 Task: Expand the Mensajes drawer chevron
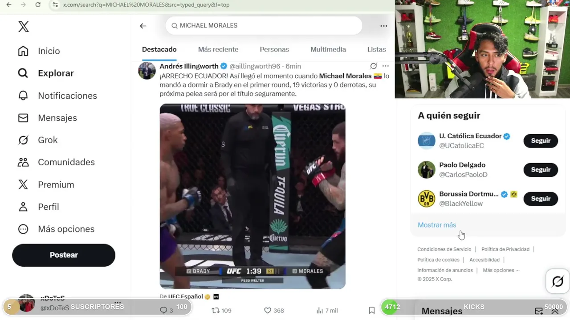(555, 311)
